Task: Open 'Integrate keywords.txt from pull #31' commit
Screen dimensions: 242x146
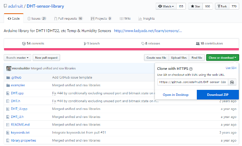Action: [x=79, y=132]
